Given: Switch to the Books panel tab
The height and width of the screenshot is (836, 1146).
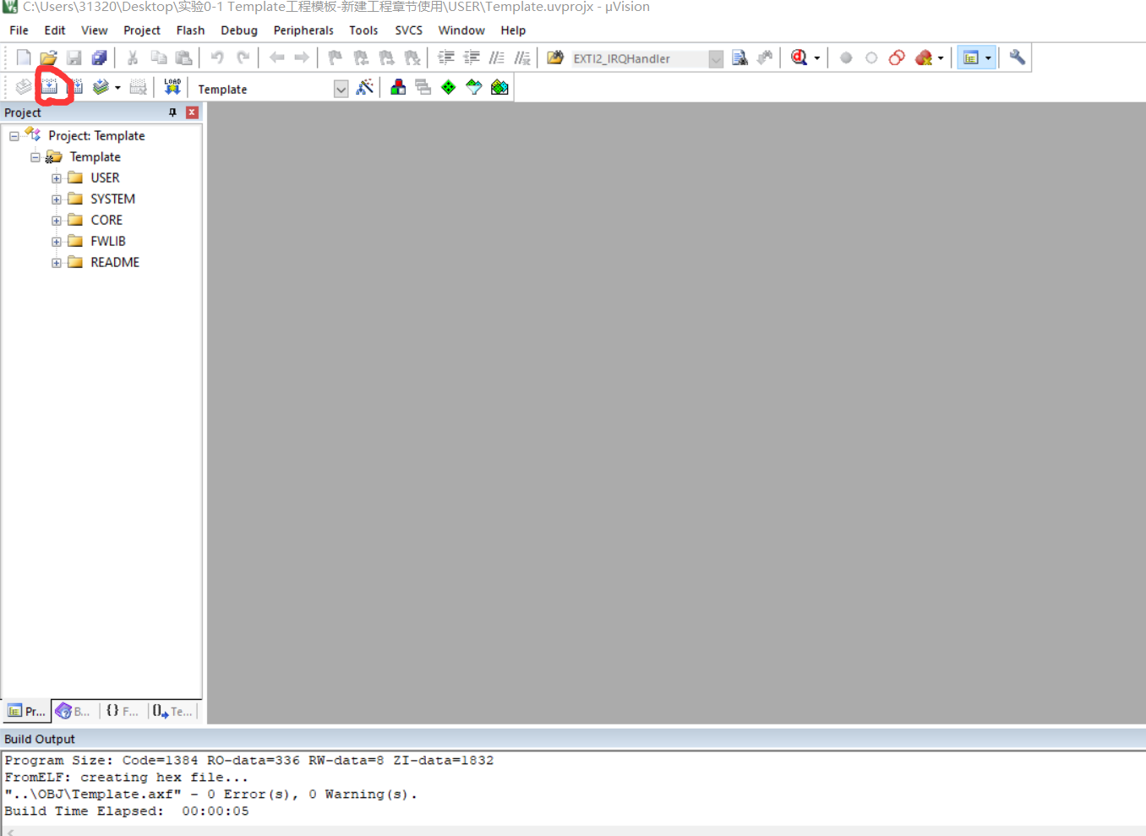Looking at the screenshot, I should (73, 711).
